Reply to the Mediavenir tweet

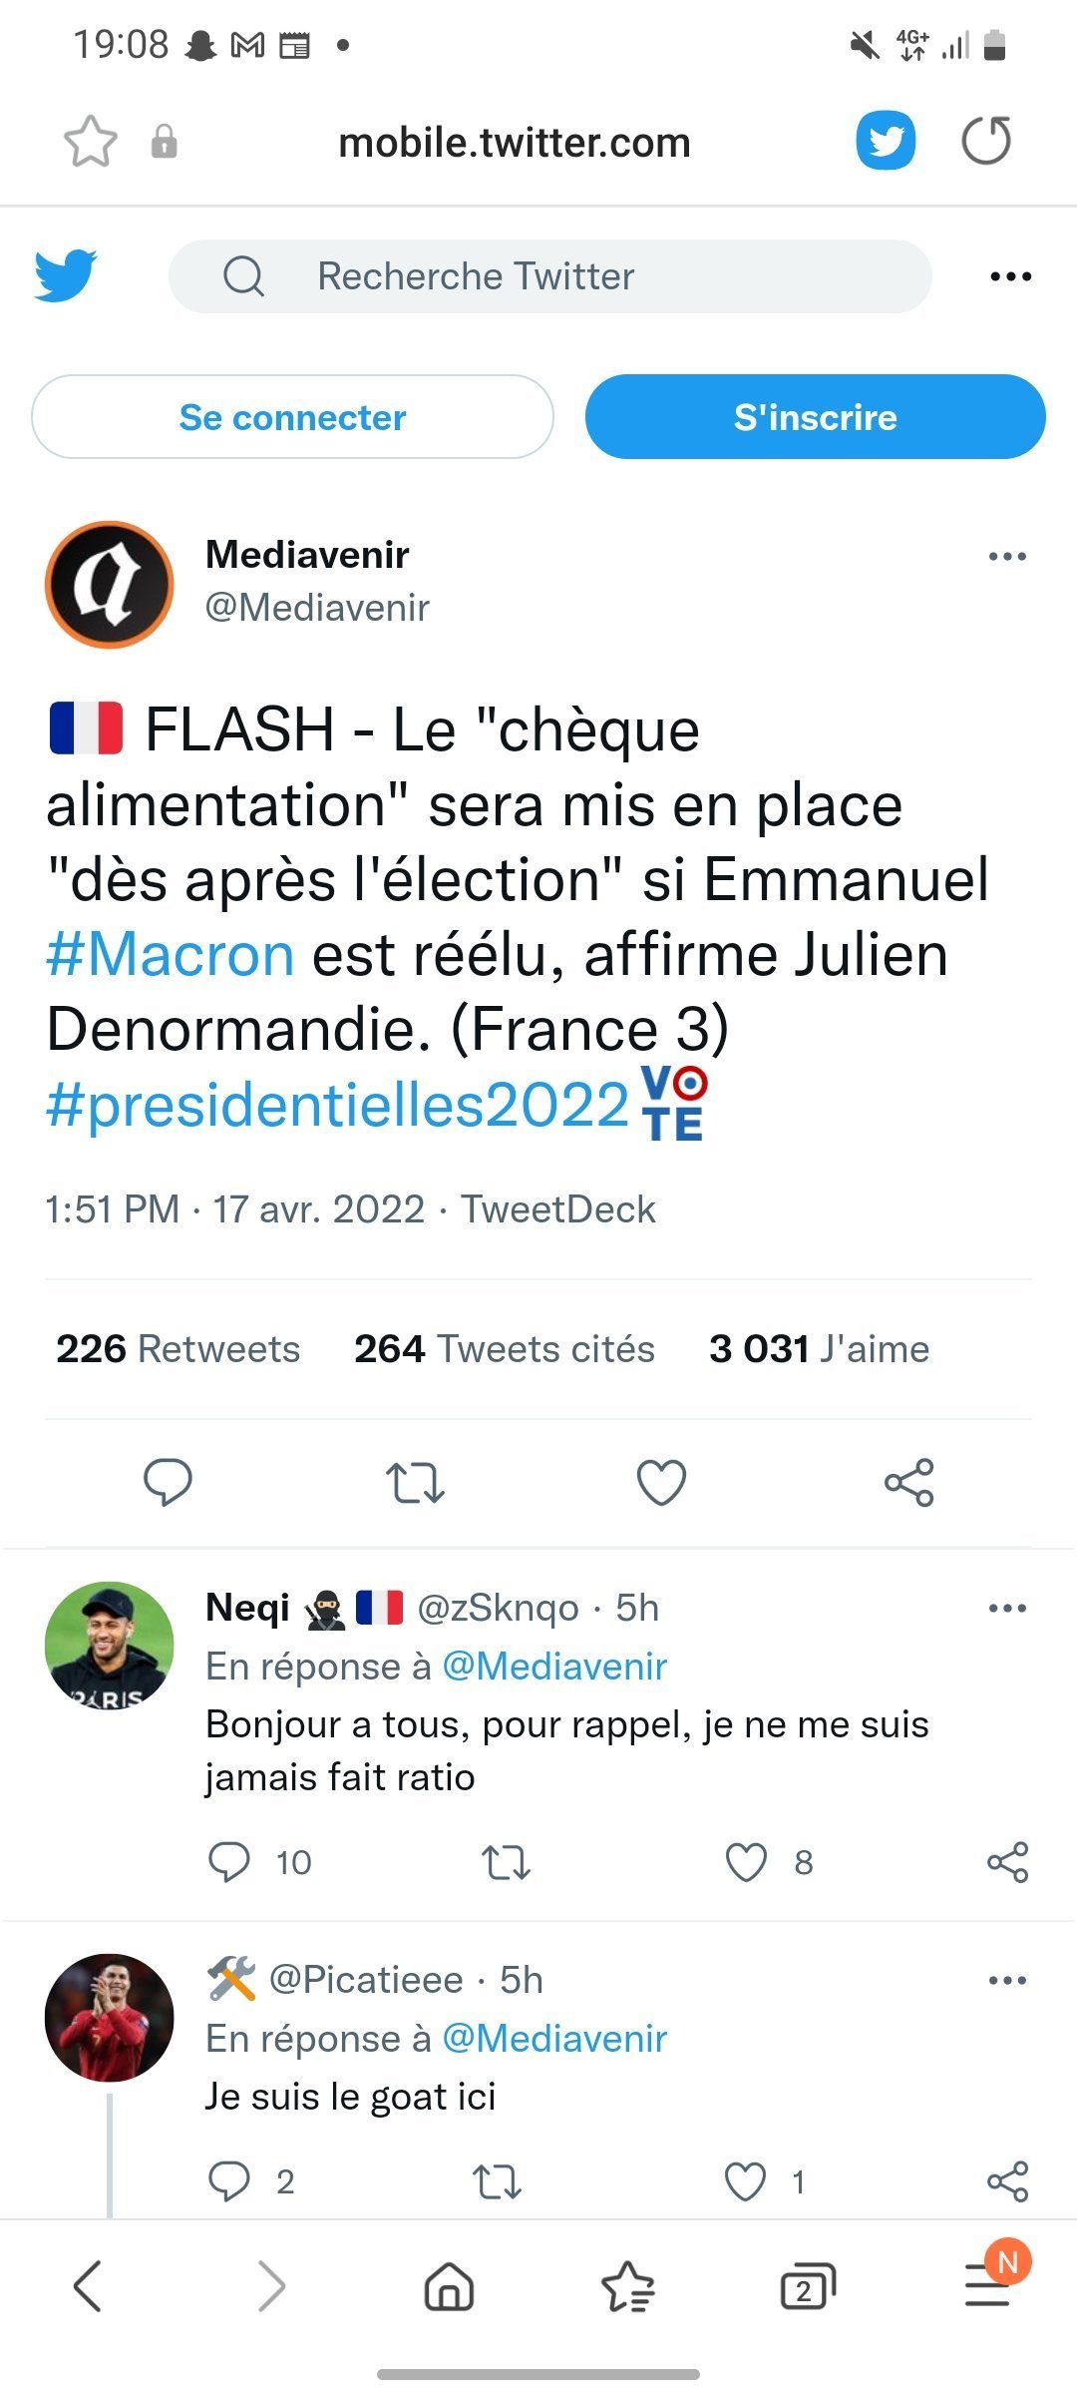coord(168,1482)
